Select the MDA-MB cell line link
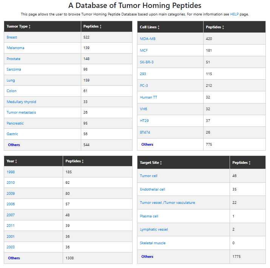Viewport: 270px width, 268px height. click(x=148, y=39)
